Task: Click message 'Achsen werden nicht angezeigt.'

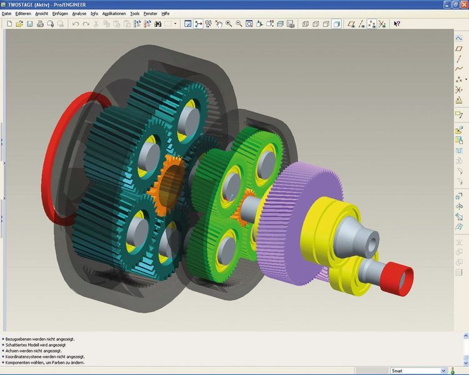Action: [x=34, y=351]
